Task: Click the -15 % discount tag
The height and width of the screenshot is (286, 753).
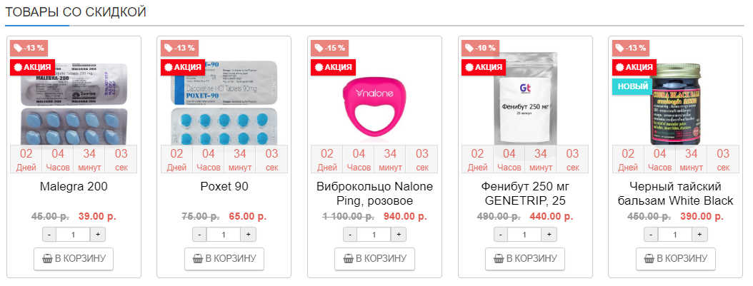Action: (x=329, y=48)
